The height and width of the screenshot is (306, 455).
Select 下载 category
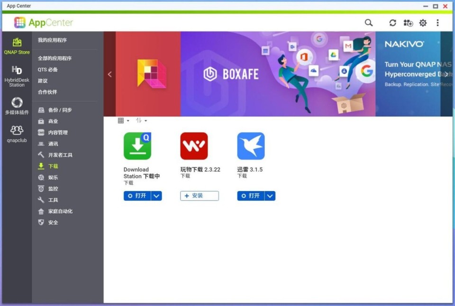(48, 166)
